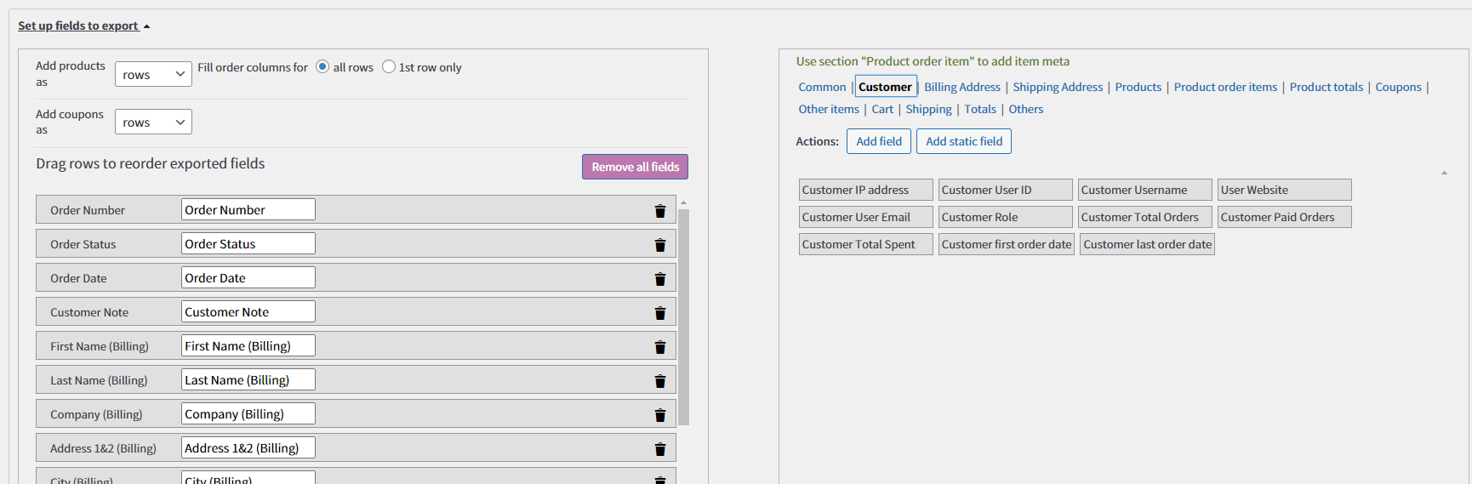1472x484 pixels.
Task: Click the Add static field button
Action: tap(964, 141)
